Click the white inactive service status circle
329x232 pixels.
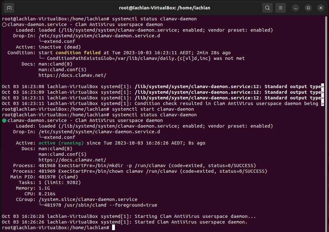point(4,24)
